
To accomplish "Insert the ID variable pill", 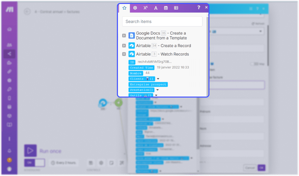I will [x=132, y=62].
